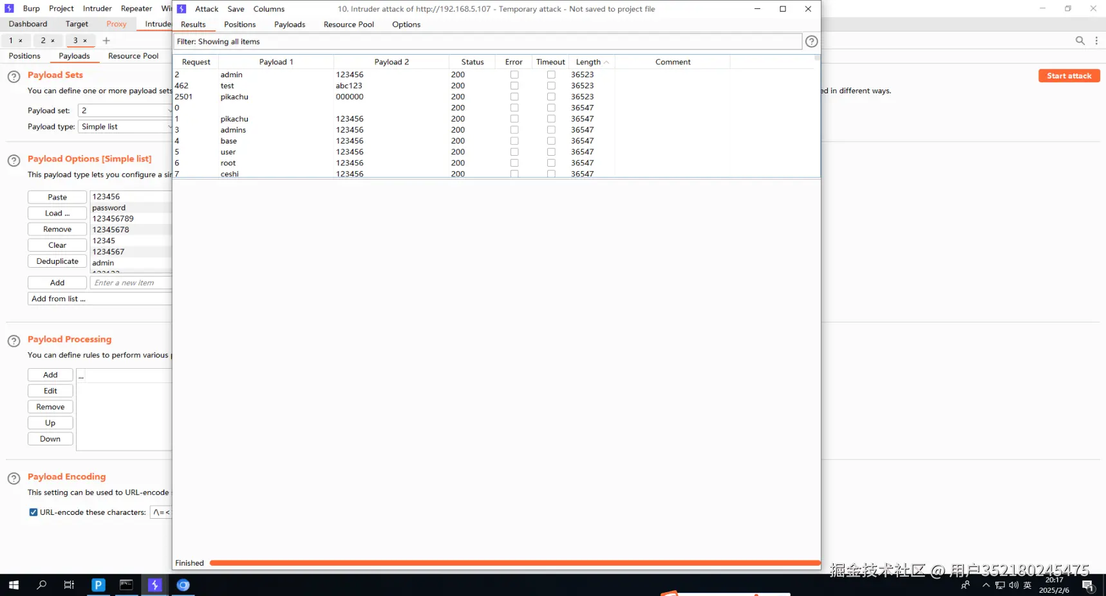Expand the Add from list dropdown
1106x596 pixels.
100,299
